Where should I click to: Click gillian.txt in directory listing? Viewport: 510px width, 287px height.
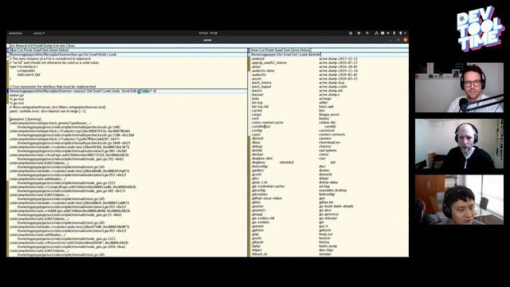click(326, 202)
